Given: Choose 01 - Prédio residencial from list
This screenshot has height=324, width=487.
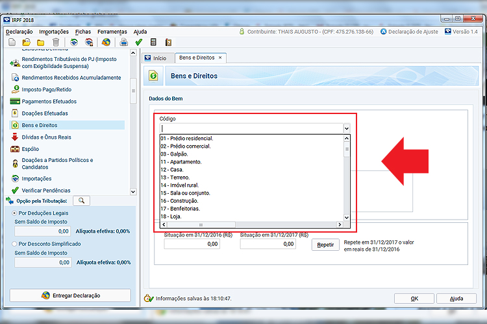Looking at the screenshot, I should [252, 138].
